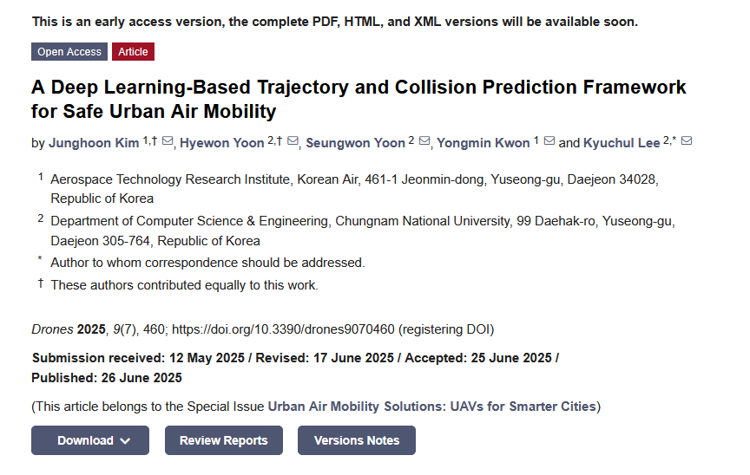Select author name Seungwon Yoon
This screenshot has height=475, width=750.
pos(355,143)
